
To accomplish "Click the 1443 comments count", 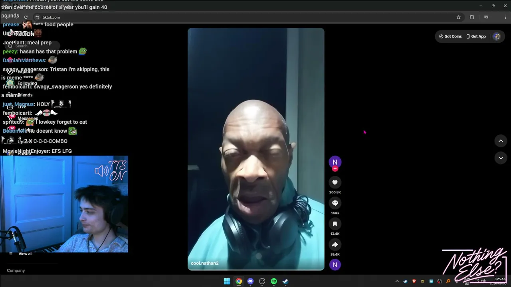I will [x=335, y=213].
